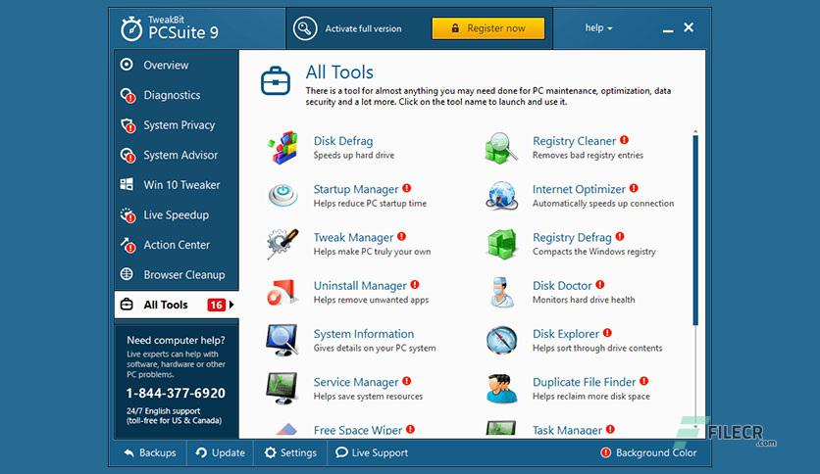Click the Startup Manager power icon
Image resolution: width=820 pixels, height=474 pixels.
[x=282, y=195]
